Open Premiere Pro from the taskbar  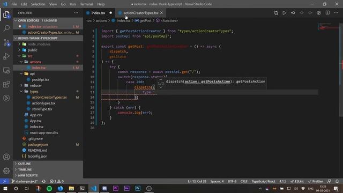[116, 188]
